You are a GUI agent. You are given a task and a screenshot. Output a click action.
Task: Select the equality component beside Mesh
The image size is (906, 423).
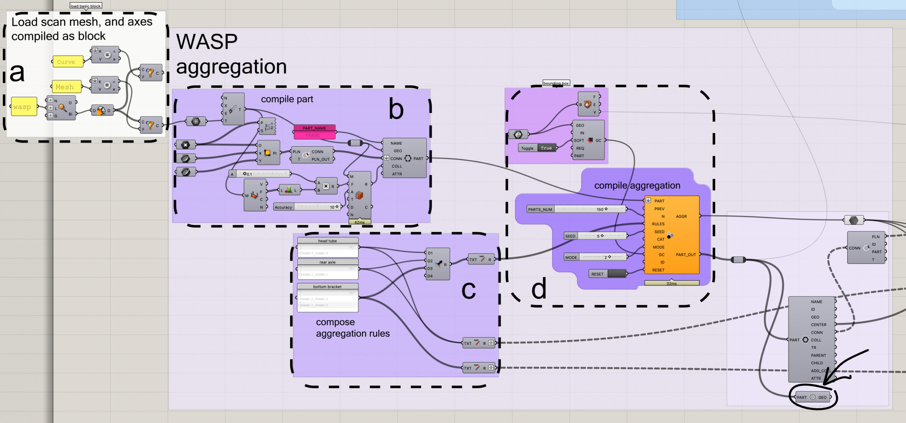(105, 85)
